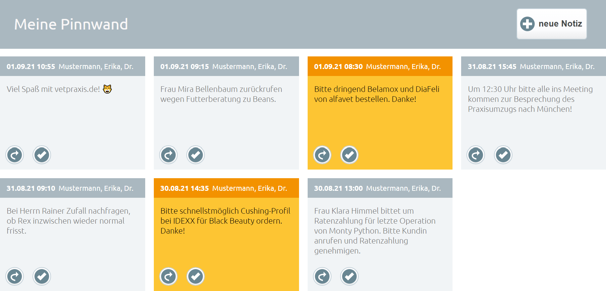This screenshot has width=606, height=291.
Task: Check off the Belamox order note
Action: pos(349,155)
